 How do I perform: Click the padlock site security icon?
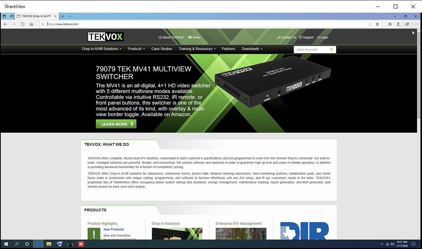point(43,24)
